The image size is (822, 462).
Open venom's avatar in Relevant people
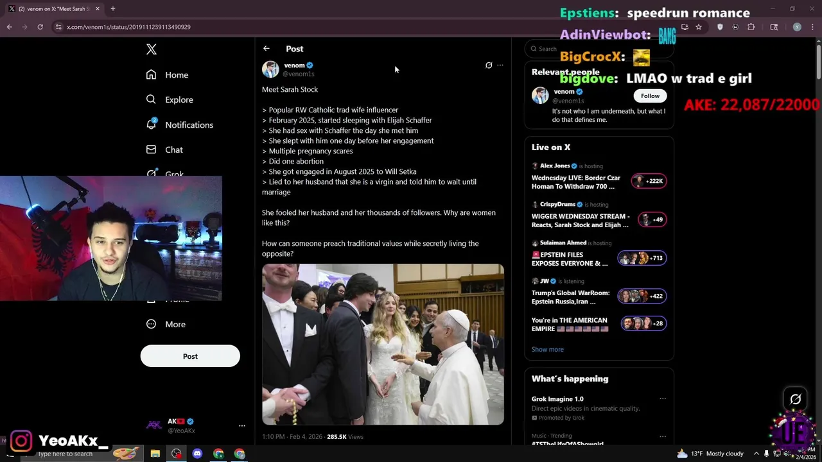(540, 96)
